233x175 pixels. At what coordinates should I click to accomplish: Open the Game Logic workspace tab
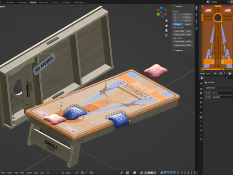pos(44,2)
